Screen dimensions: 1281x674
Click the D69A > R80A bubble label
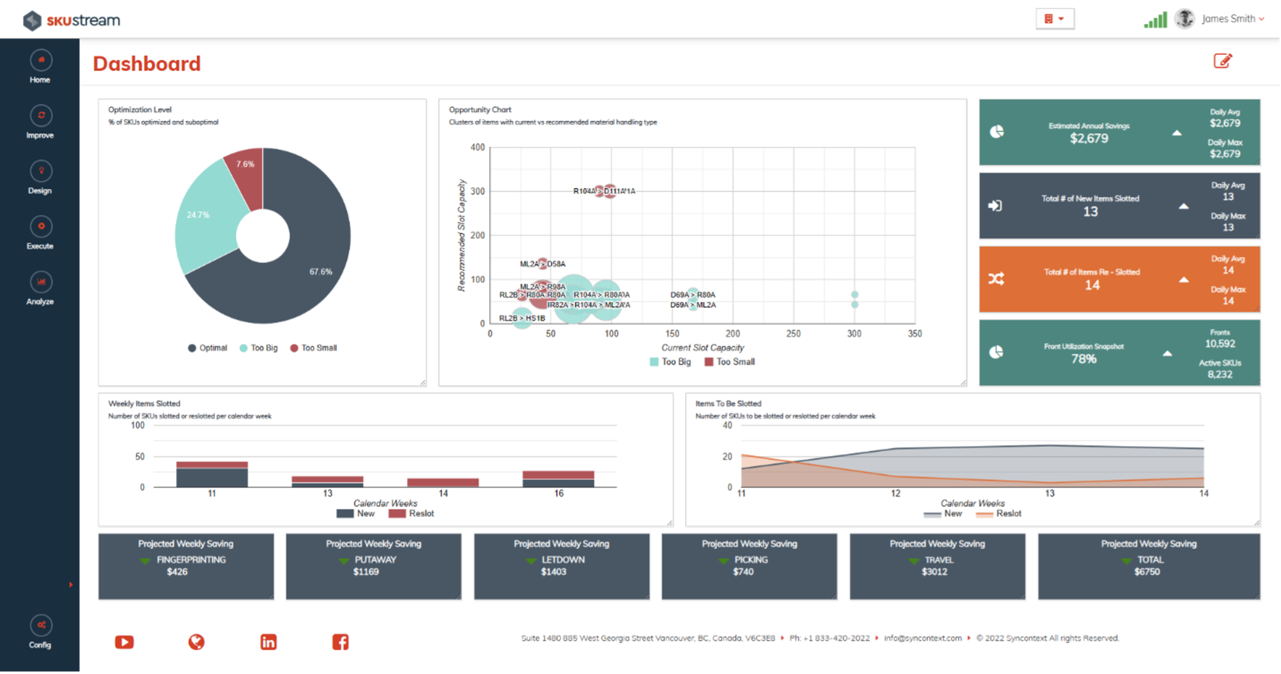[693, 295]
